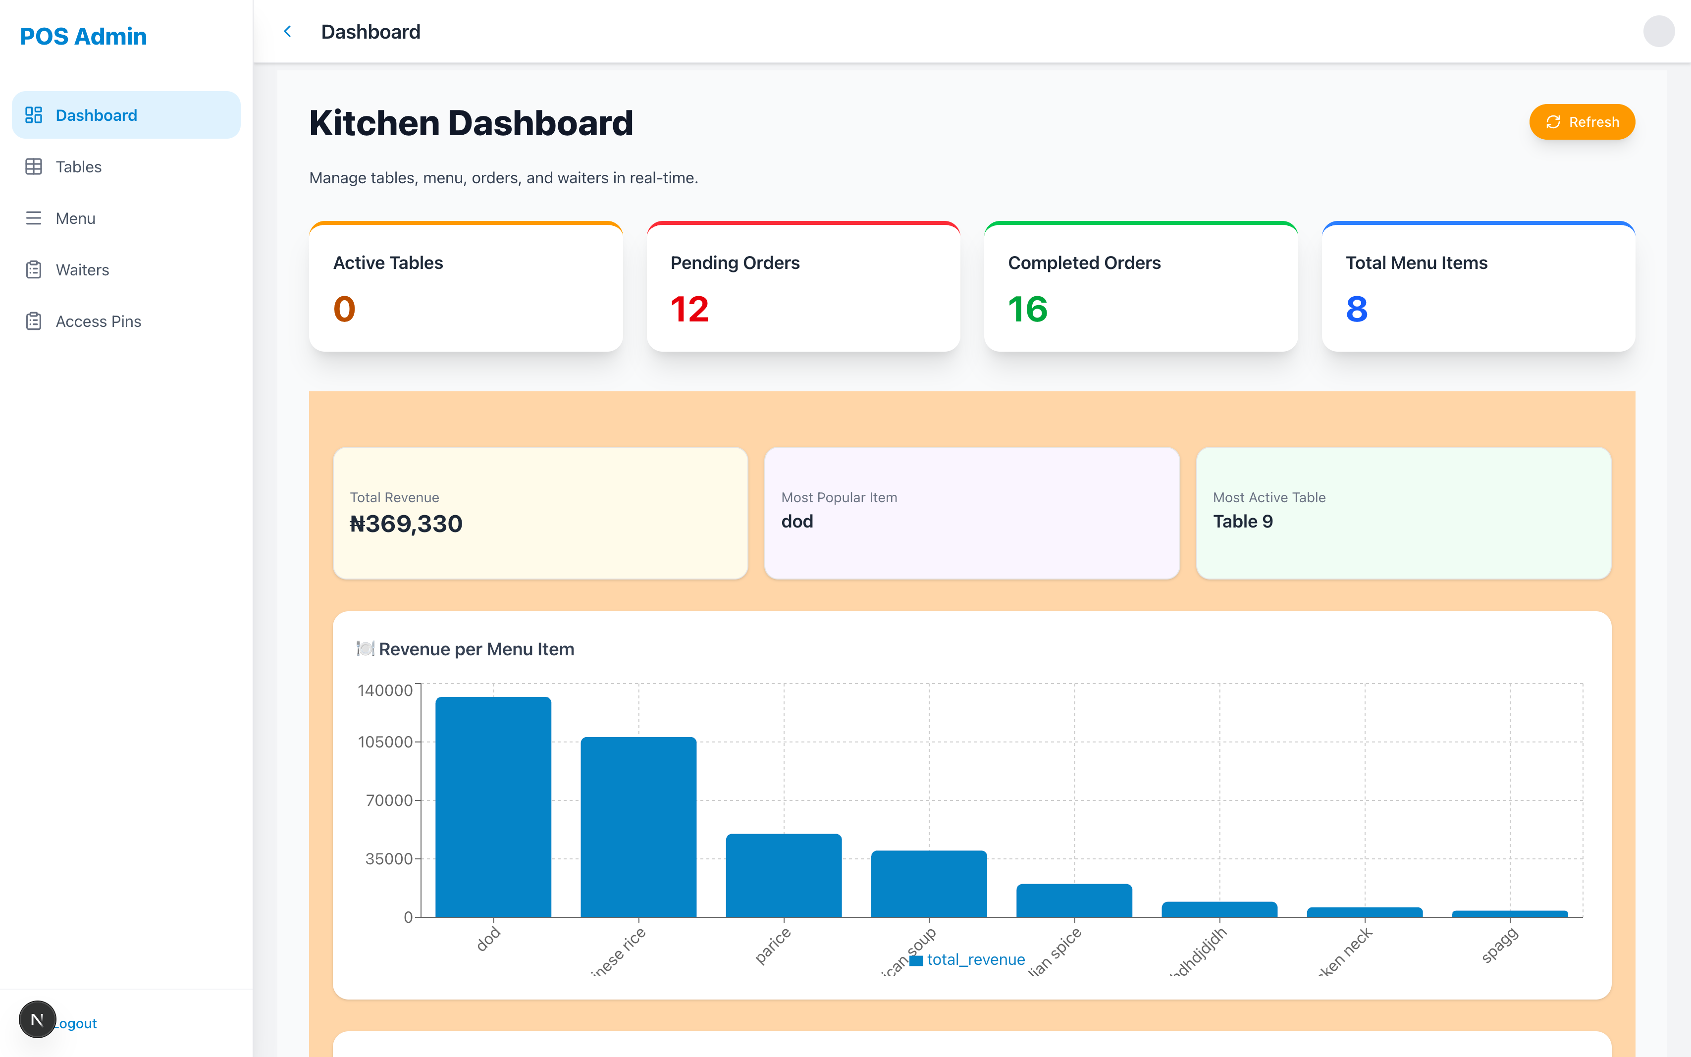This screenshot has height=1057, width=1691.
Task: Click the Refresh button
Action: coord(1582,122)
